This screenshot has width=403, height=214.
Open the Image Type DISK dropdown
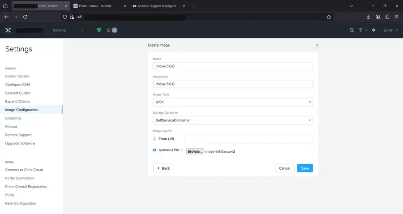[233, 102]
